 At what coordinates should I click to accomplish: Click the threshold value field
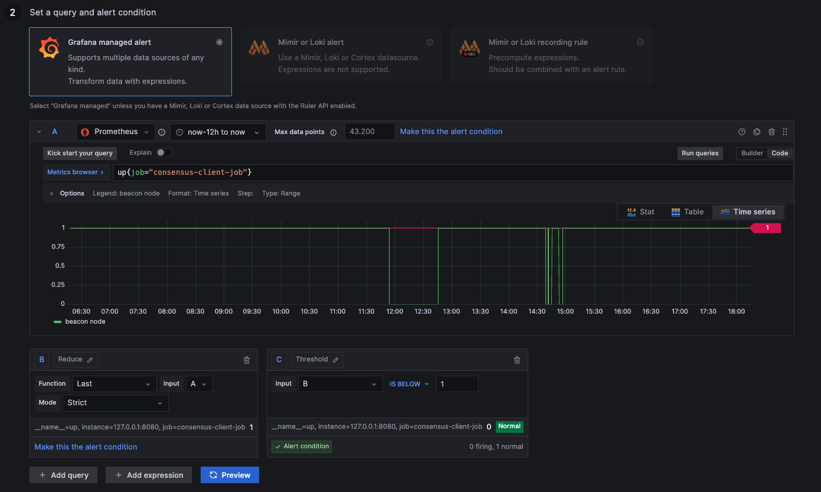pos(457,384)
